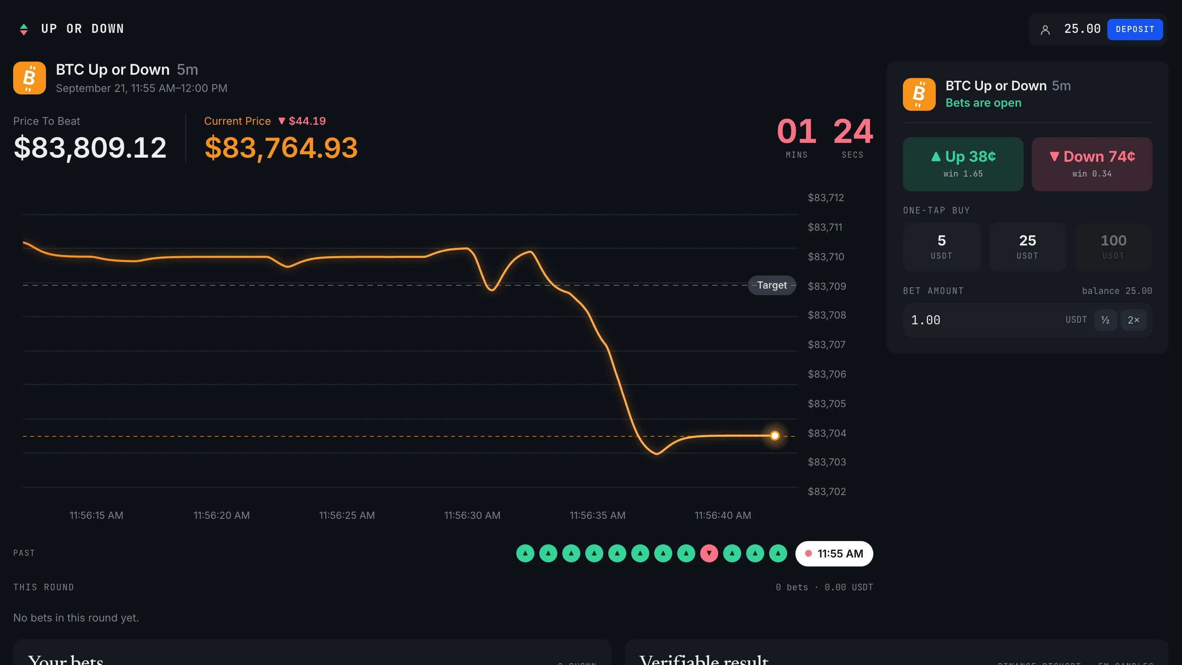The height and width of the screenshot is (665, 1182).
Task: Buy Down at 74¢
Action: 1092,164
